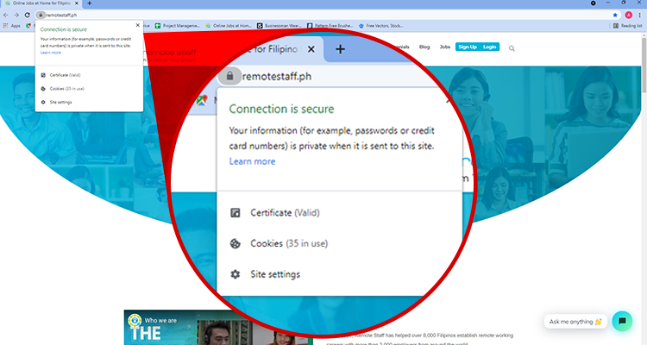Click the Sign Up button

(x=468, y=47)
